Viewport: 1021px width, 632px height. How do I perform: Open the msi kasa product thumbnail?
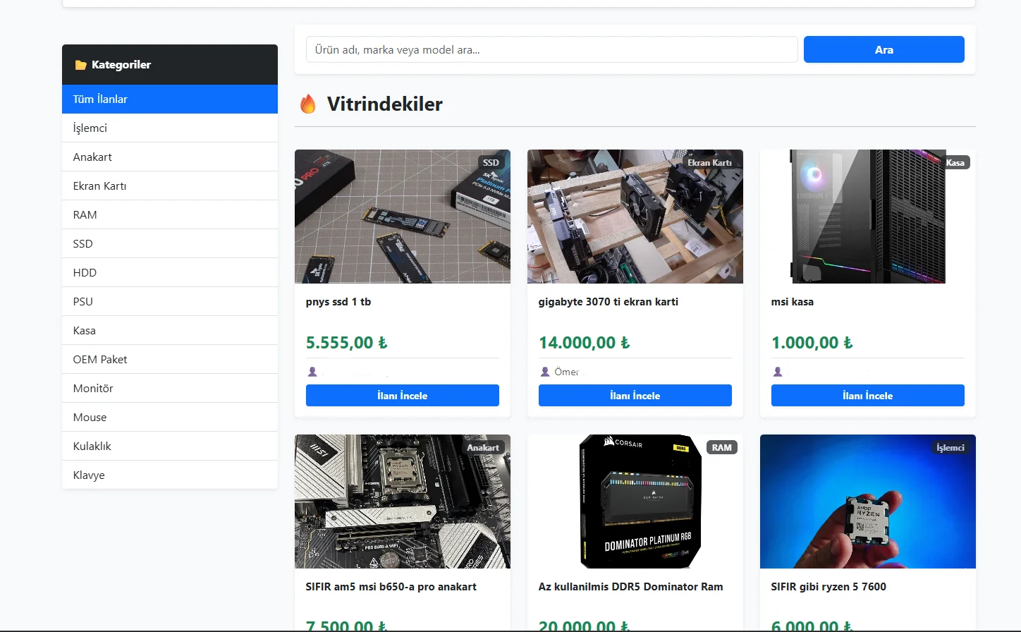[x=867, y=217]
